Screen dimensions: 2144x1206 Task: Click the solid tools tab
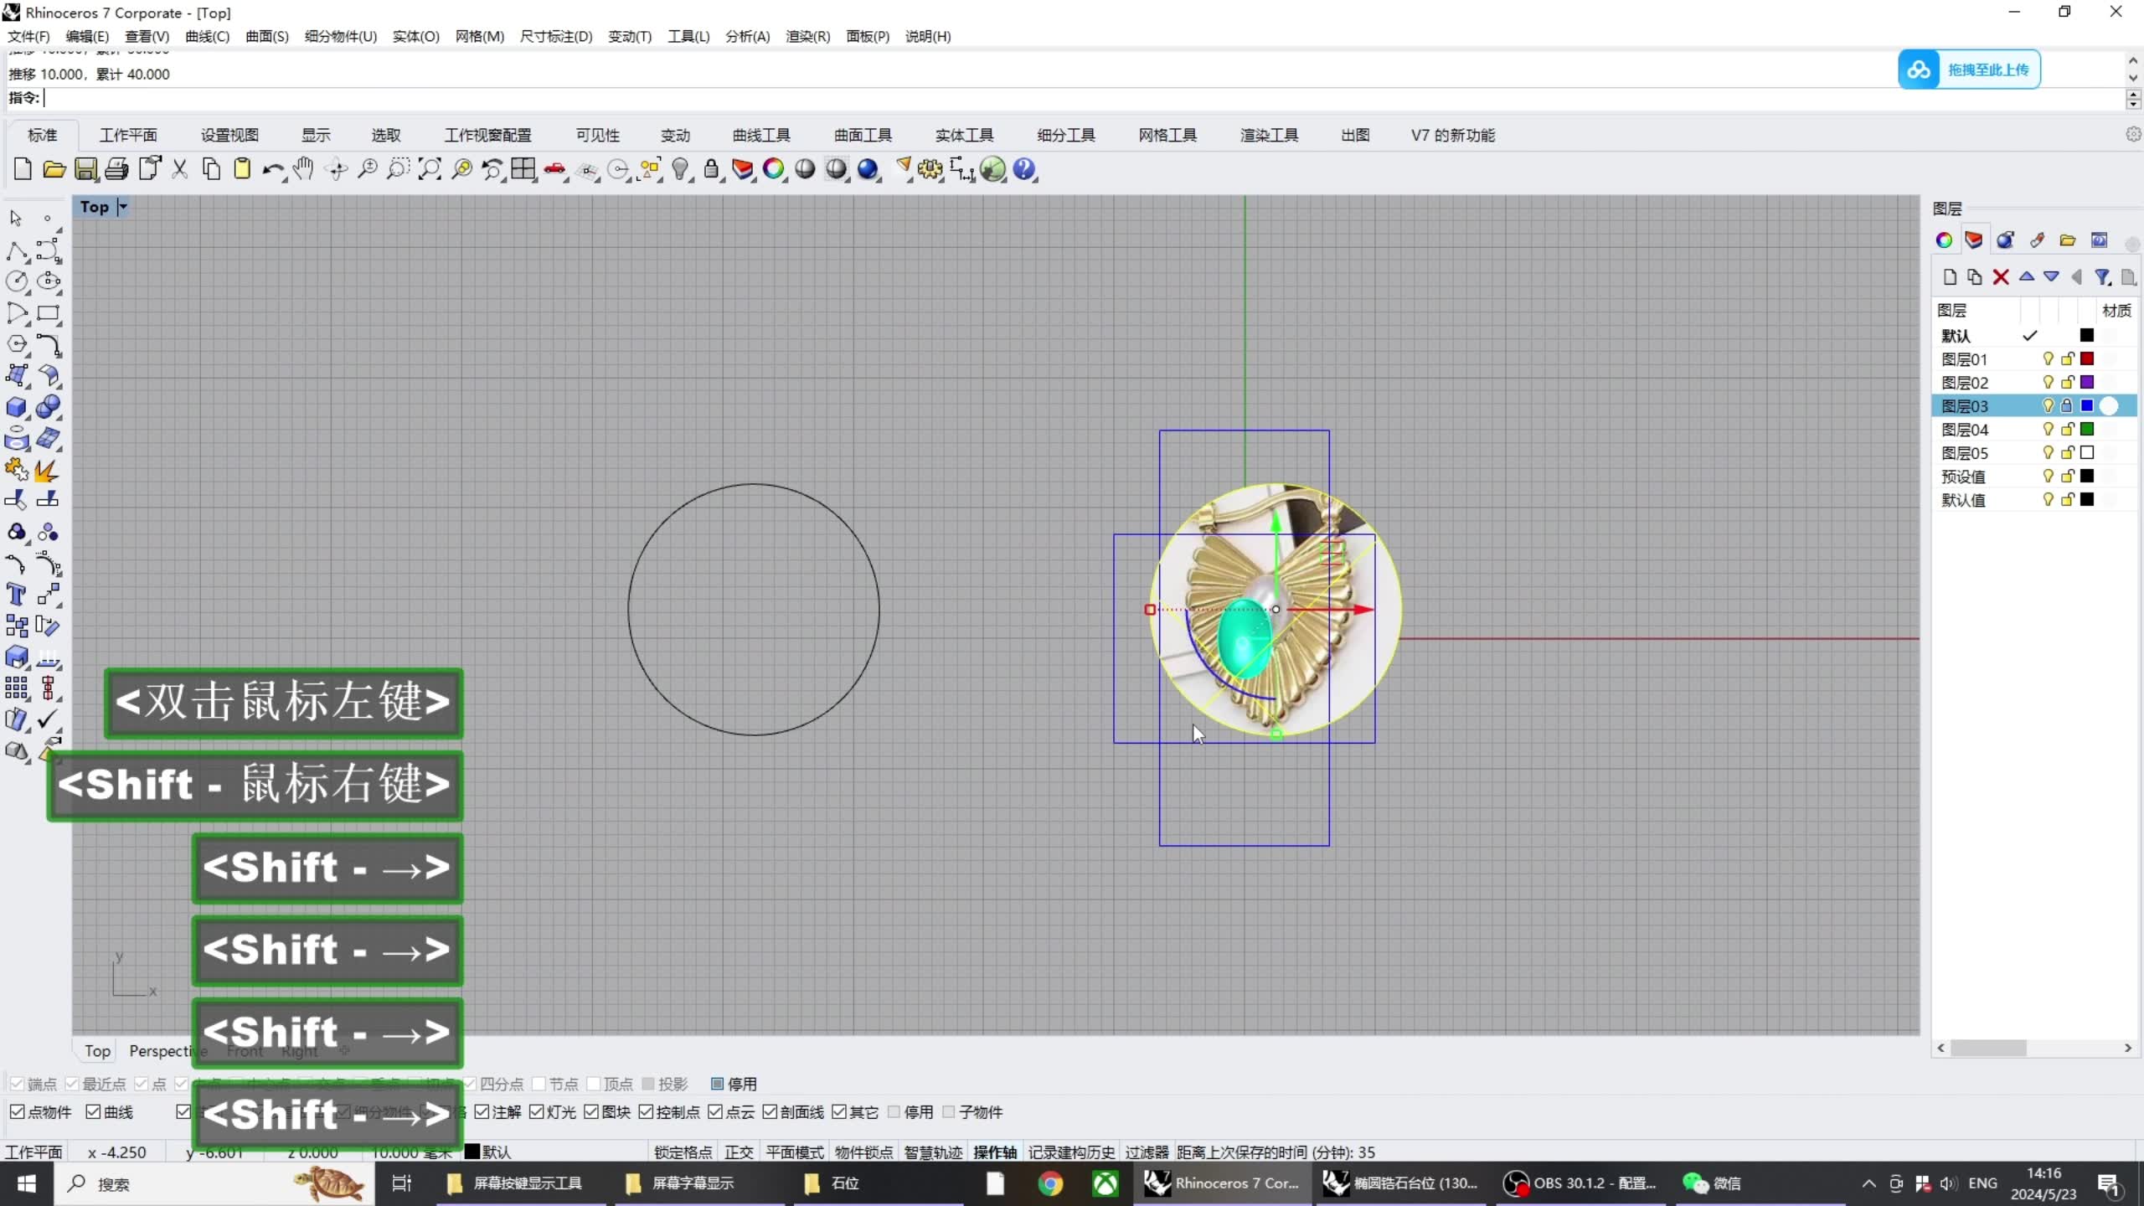[x=965, y=136]
